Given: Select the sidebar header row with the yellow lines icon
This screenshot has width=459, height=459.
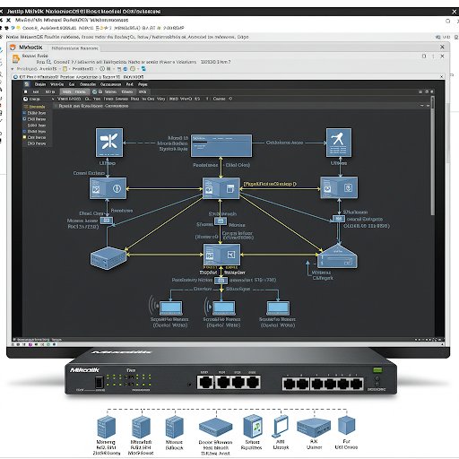Looking at the screenshot, I should (x=34, y=107).
